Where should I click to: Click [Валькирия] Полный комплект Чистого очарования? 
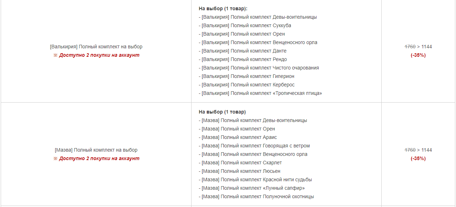(x=259, y=68)
